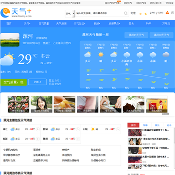The width and height of the screenshot is (175, 175).
Task: Open 特产 in navigation bar
Action: click(x=149, y=24)
